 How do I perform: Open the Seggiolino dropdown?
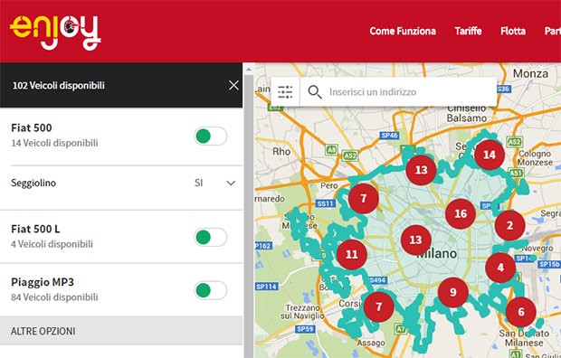point(214,184)
